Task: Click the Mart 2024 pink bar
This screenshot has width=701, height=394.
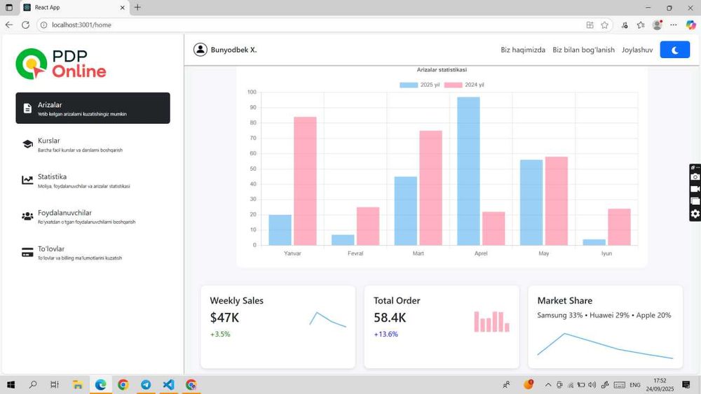Action: [x=430, y=188]
